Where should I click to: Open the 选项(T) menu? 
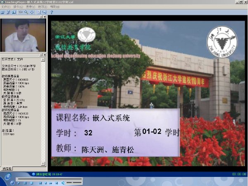(x=43, y=7)
